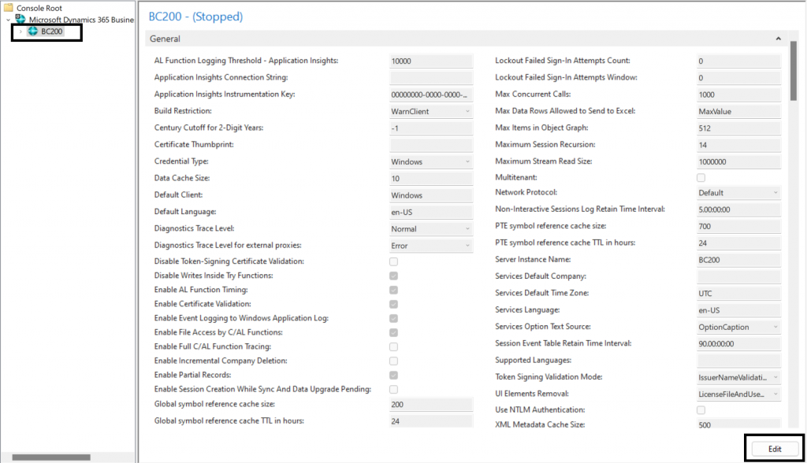
Task: Collapse the Microsoft Dynamics 365 tree node
Action: coord(8,20)
